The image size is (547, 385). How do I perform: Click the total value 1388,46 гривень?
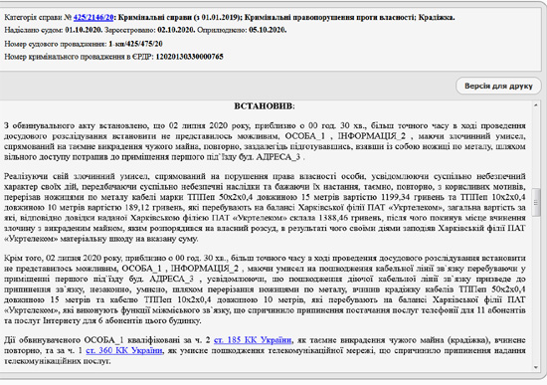tap(350, 218)
